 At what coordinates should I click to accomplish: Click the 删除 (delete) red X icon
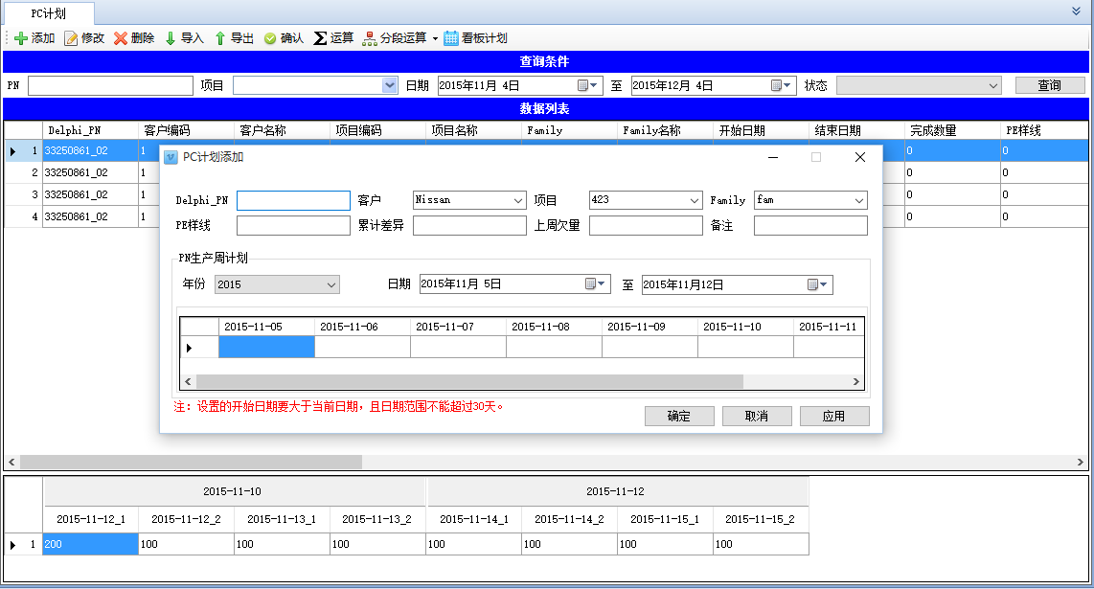(121, 38)
